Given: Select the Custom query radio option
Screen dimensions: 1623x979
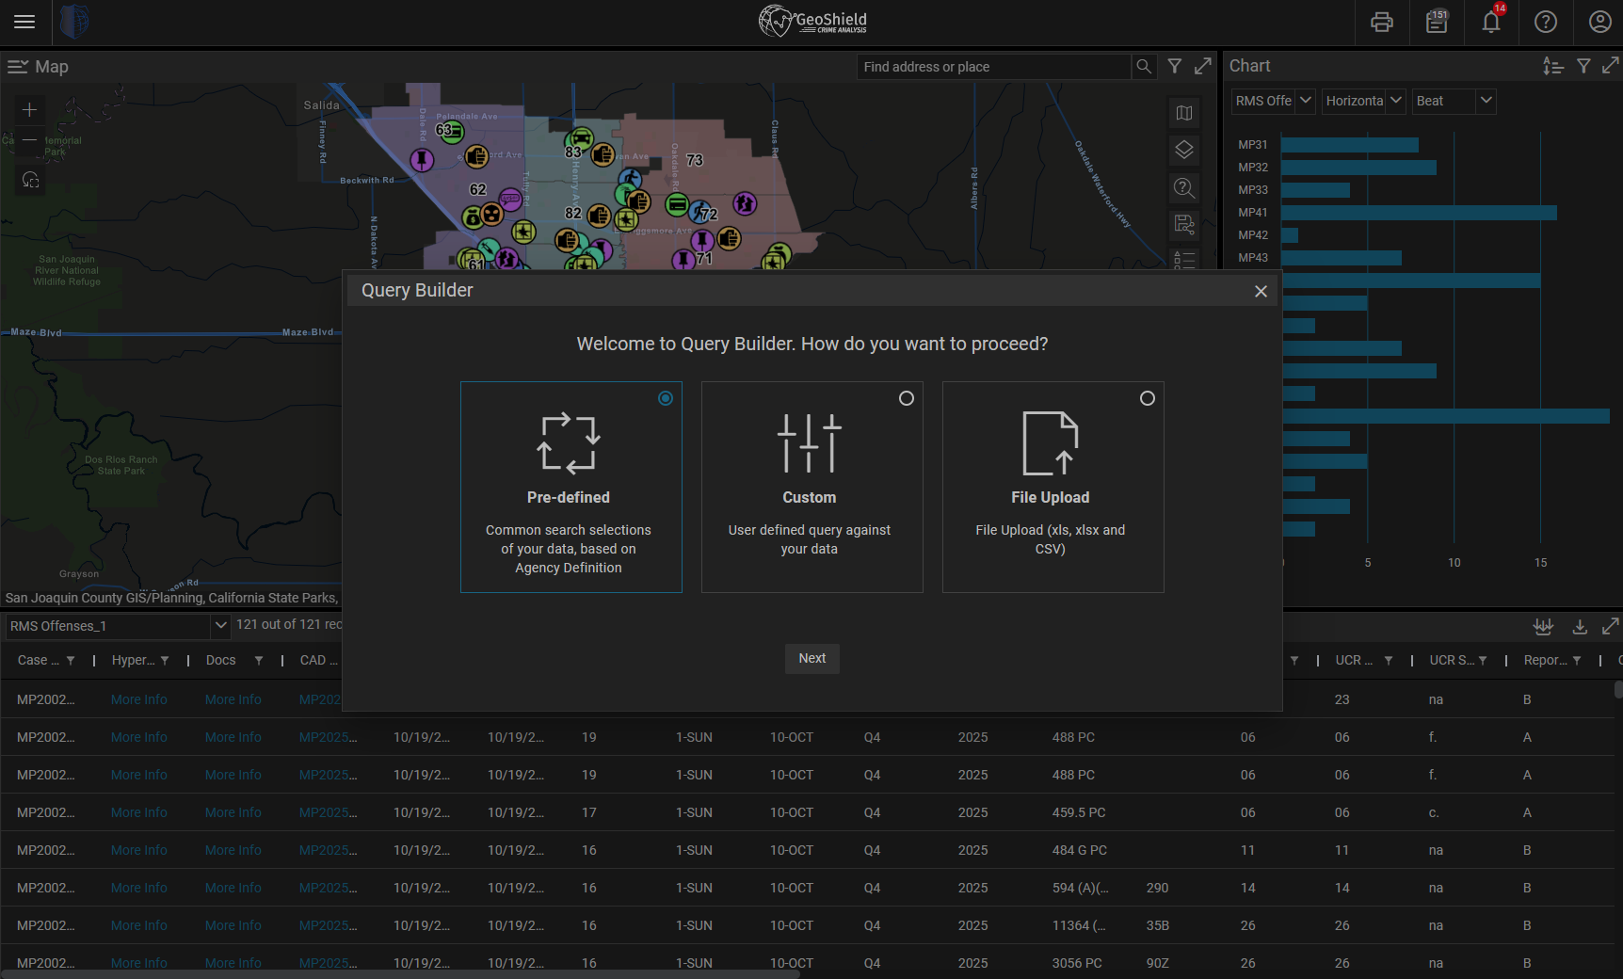Looking at the screenshot, I should tap(906, 398).
